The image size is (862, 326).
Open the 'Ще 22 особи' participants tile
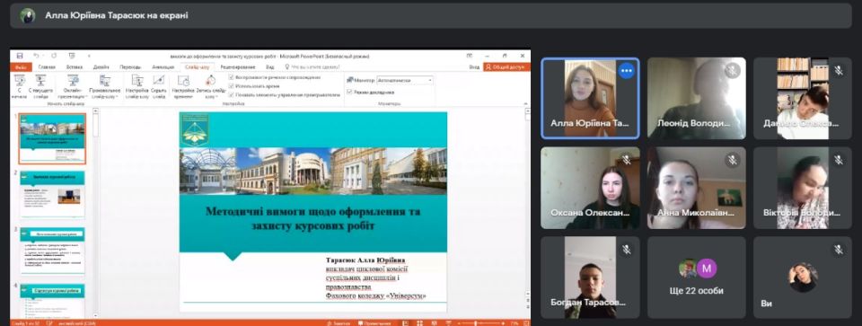tap(696, 278)
